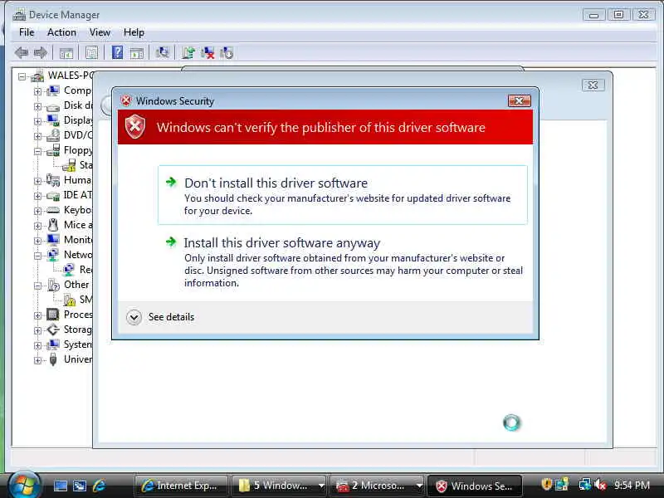Click the blue Help question mark icon
The width and height of the screenshot is (664, 498).
click(117, 52)
